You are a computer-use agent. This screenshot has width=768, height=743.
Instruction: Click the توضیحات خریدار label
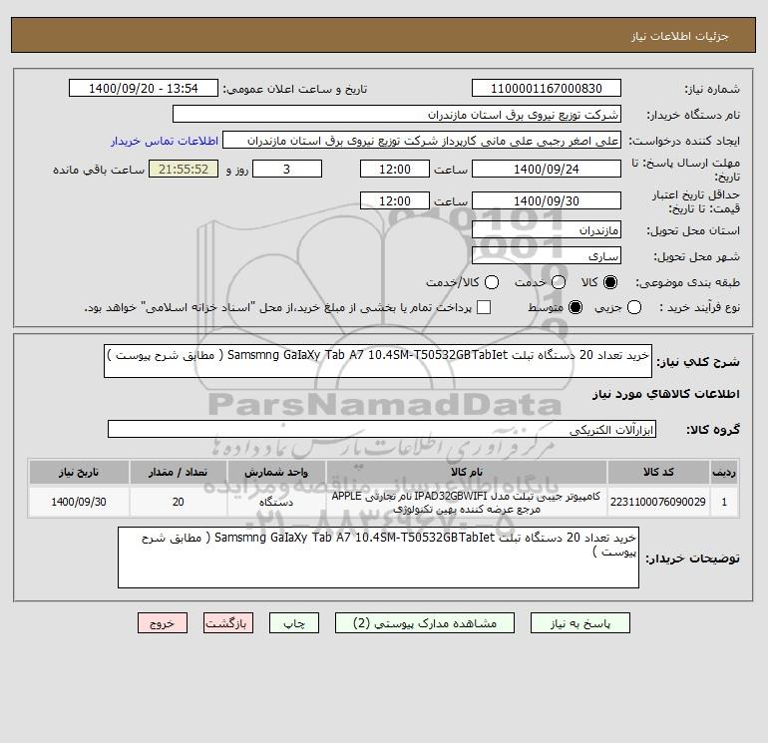[x=692, y=558]
